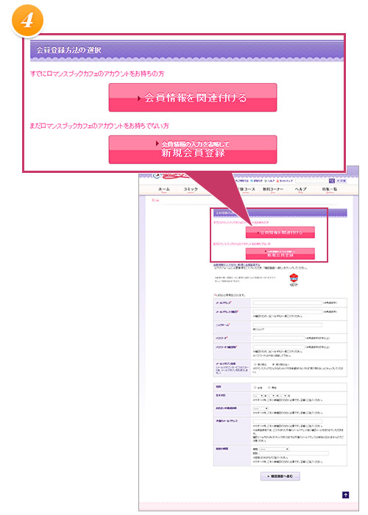Open the birth month dropdown

(x=272, y=396)
